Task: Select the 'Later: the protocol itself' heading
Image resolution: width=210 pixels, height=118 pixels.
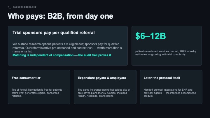Action: 162,78
